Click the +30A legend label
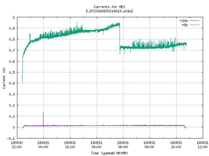The height and width of the screenshot is (156, 209). click(x=184, y=21)
